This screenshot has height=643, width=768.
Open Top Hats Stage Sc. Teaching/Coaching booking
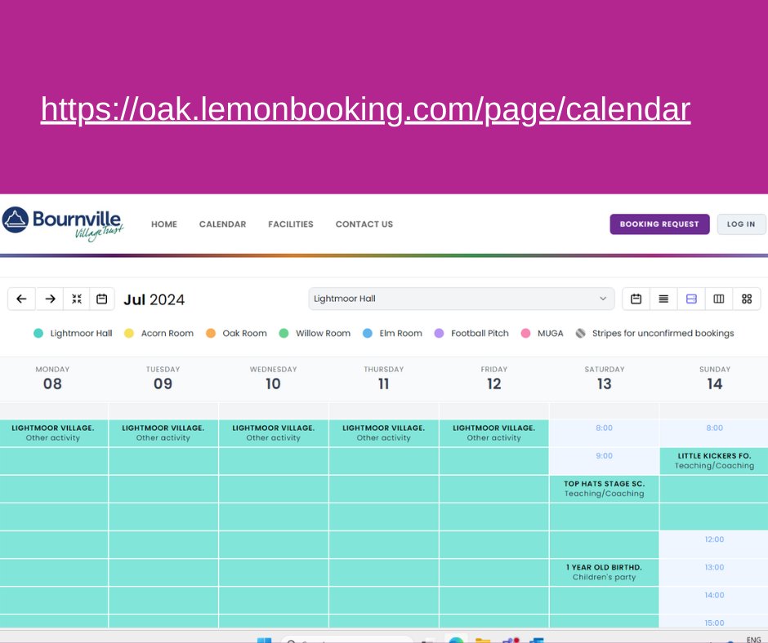click(605, 488)
